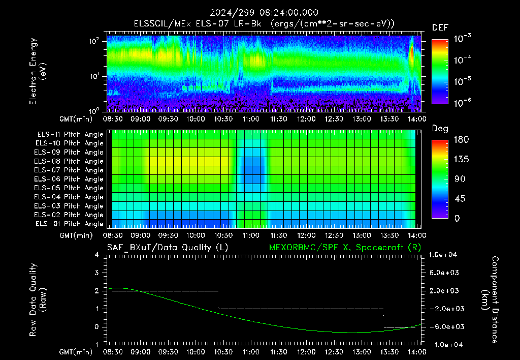Click the 90 value on Deg scale
Screen dimensions: 520x360
coord(460,179)
